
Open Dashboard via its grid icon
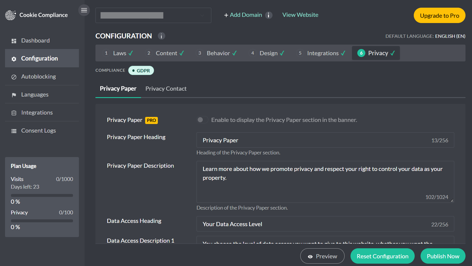click(x=14, y=41)
